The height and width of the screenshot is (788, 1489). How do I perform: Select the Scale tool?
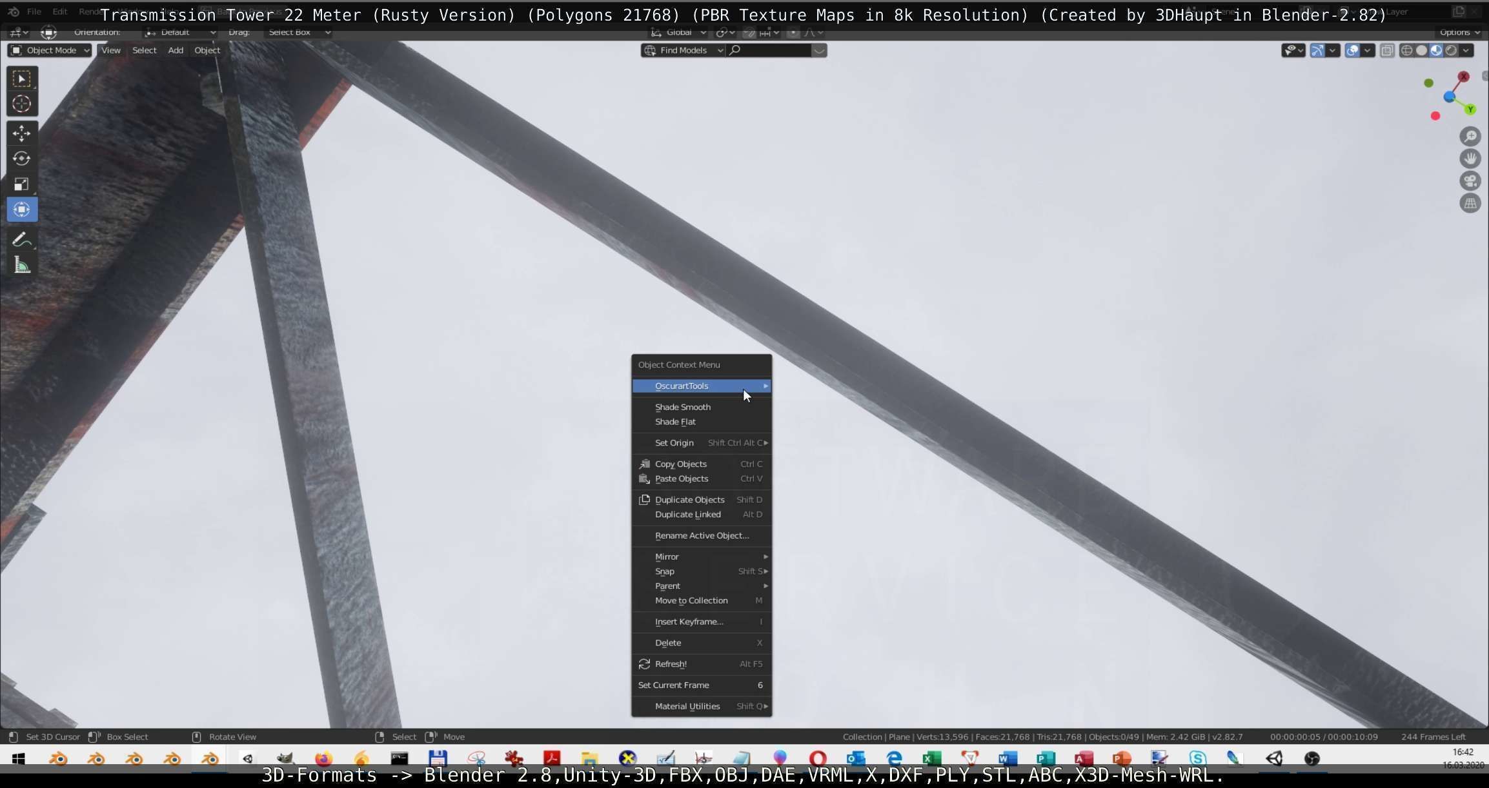click(x=21, y=184)
